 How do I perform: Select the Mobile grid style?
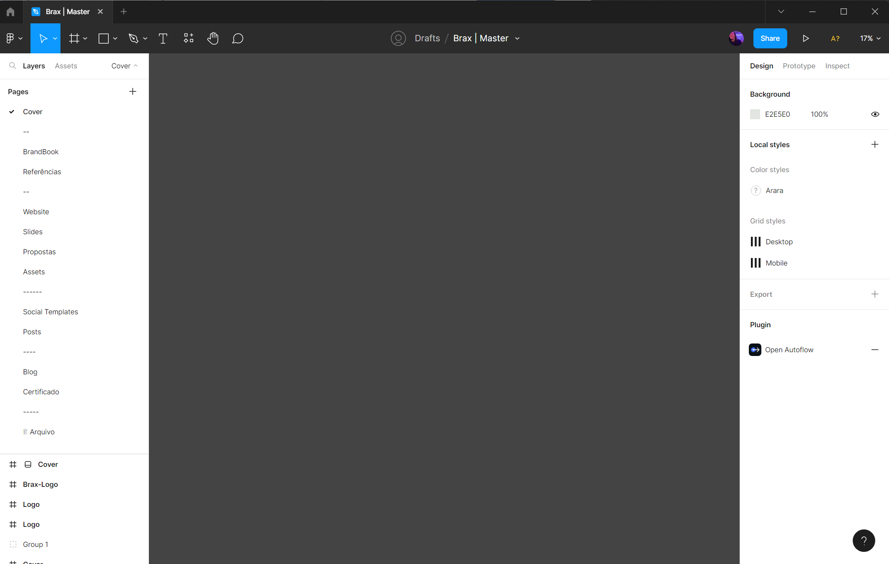(776, 263)
